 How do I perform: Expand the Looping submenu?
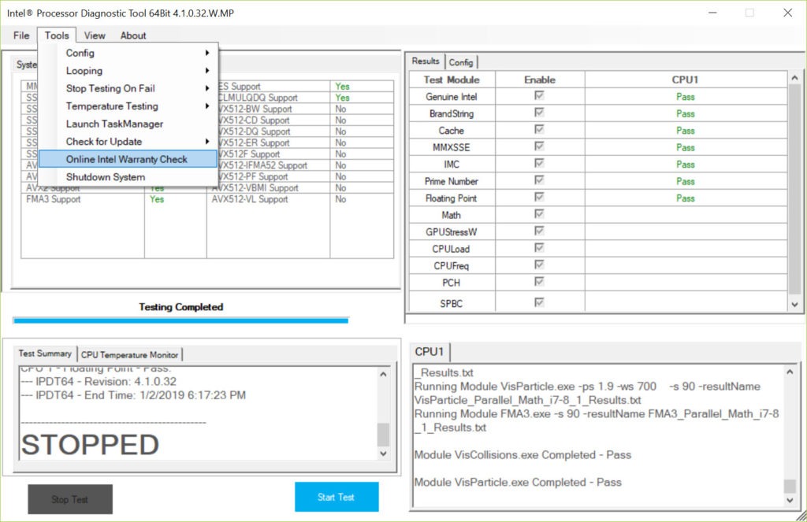point(128,70)
